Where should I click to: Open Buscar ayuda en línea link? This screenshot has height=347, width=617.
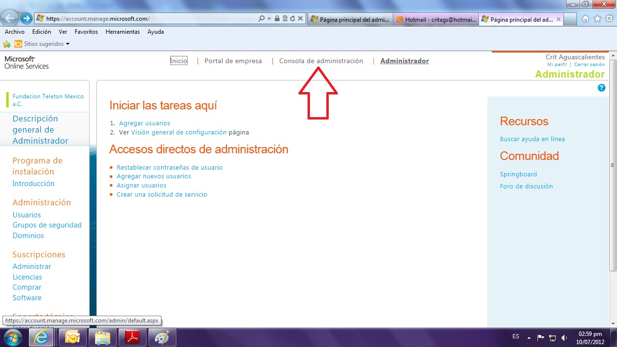click(532, 139)
